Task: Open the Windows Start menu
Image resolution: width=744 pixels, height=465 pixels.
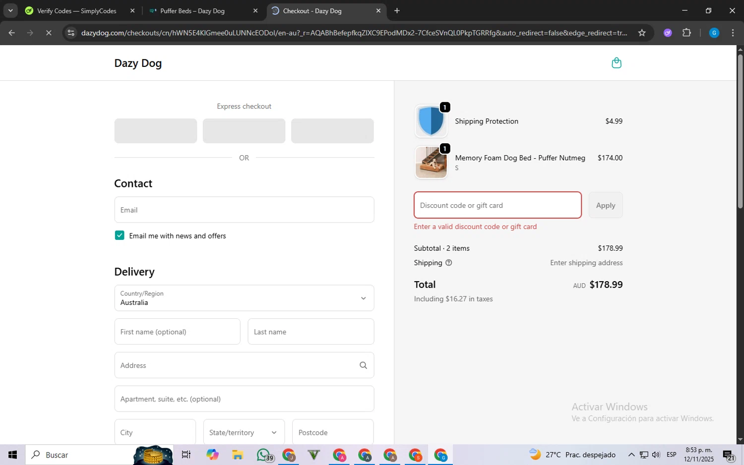Action: (12, 455)
